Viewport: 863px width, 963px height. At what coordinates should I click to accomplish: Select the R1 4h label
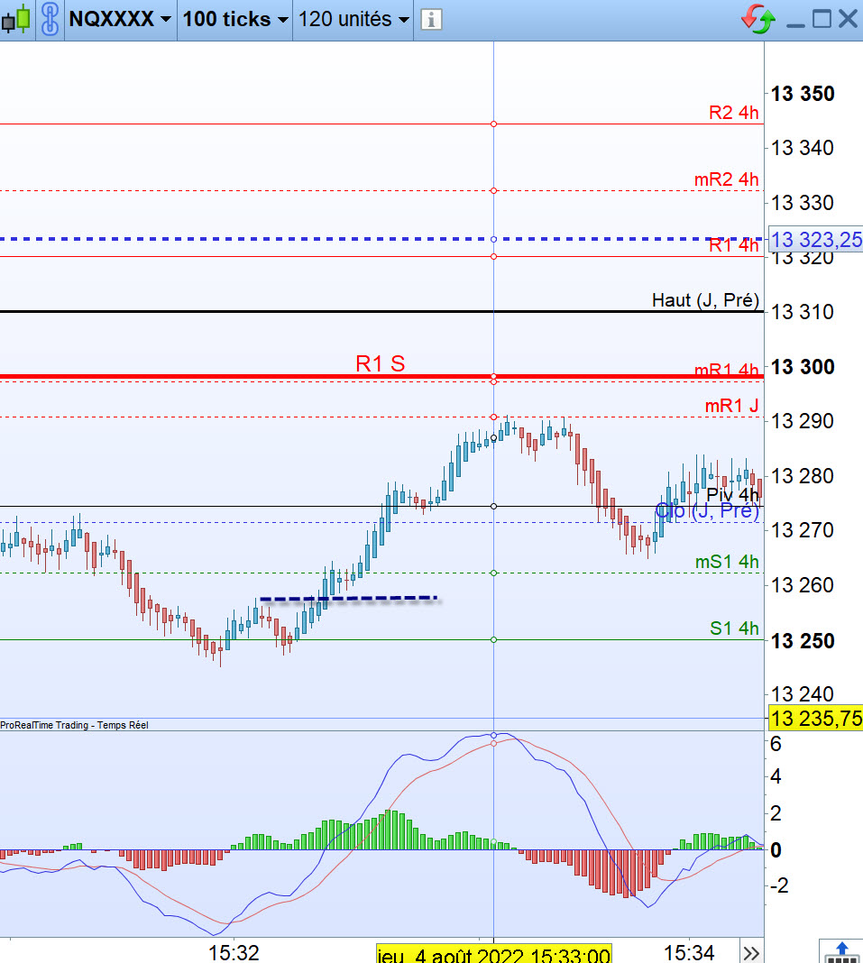click(733, 245)
